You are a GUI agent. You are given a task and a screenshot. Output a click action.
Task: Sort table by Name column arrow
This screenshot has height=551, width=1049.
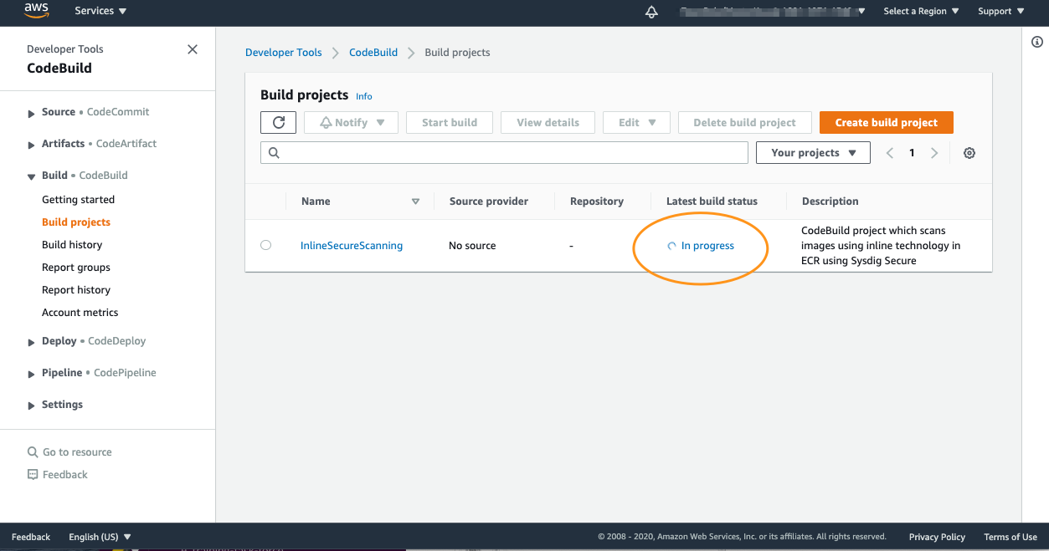click(x=415, y=202)
